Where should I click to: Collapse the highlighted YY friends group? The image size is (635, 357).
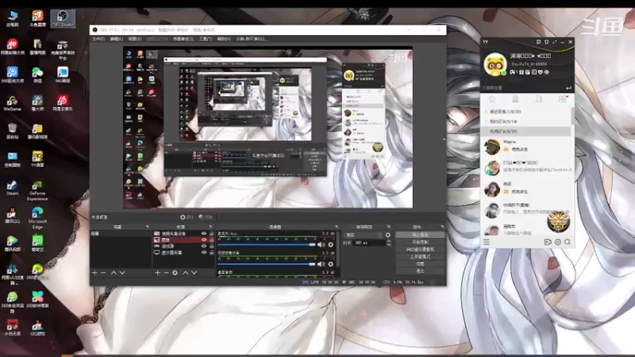click(x=525, y=132)
